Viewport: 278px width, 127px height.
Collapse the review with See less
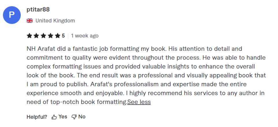click(x=139, y=102)
